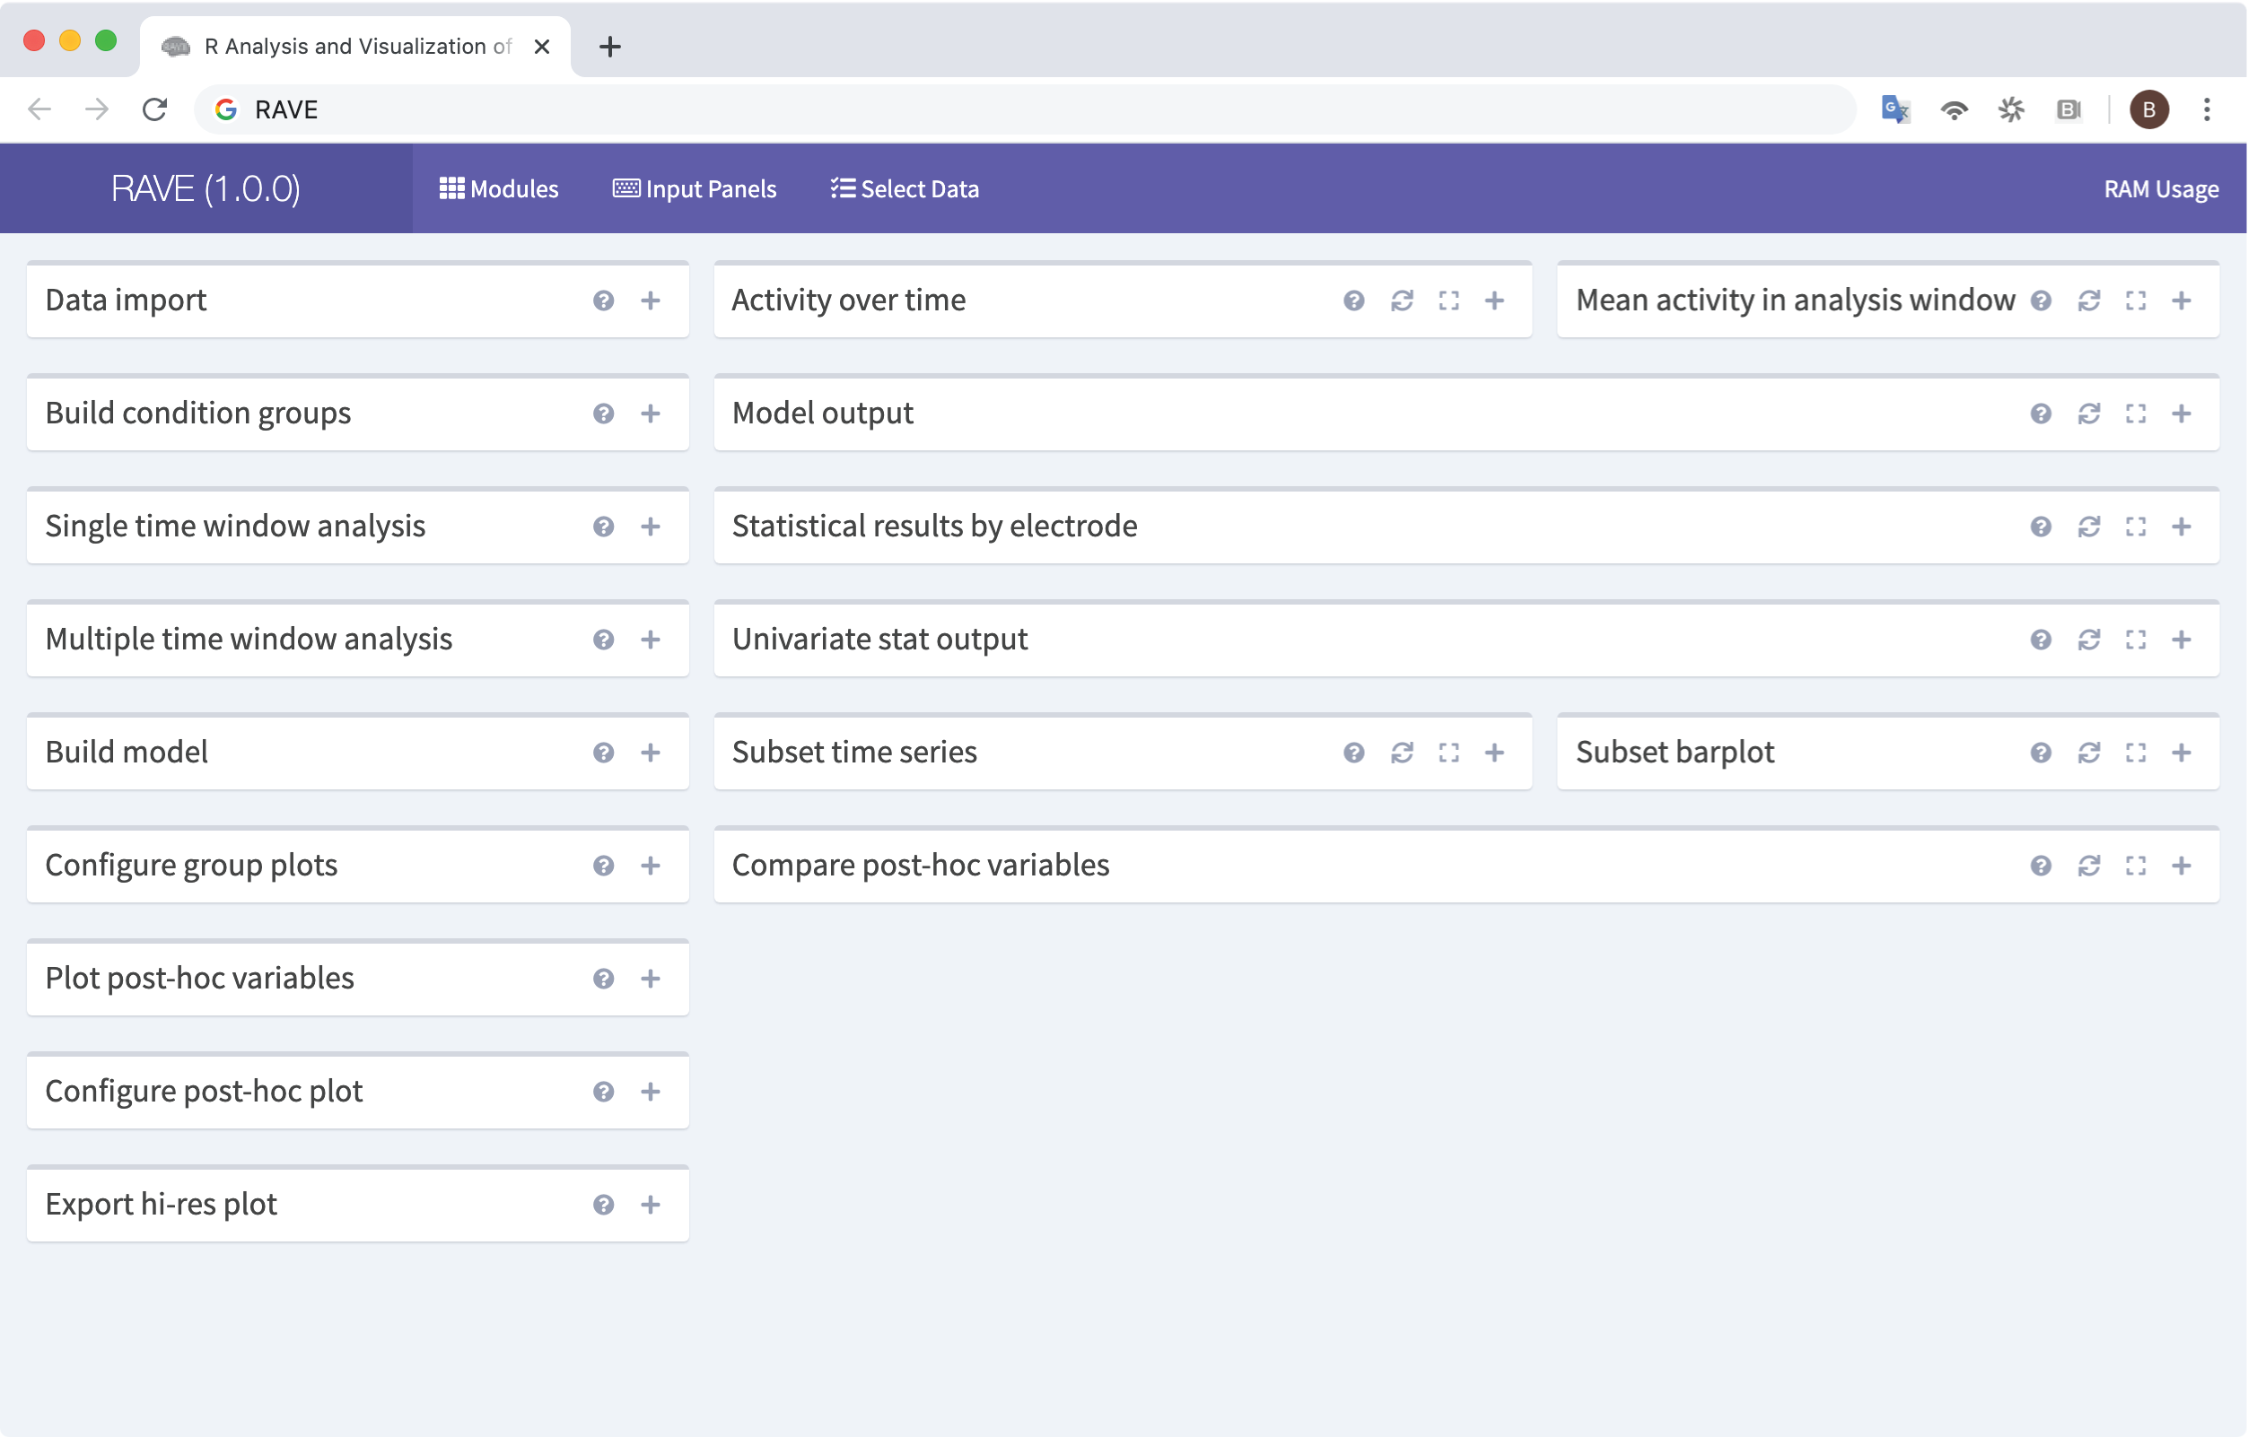Fullscreen Mean activity in analysis window
Image resolution: width=2248 pixels, height=1437 pixels.
[x=2135, y=300]
